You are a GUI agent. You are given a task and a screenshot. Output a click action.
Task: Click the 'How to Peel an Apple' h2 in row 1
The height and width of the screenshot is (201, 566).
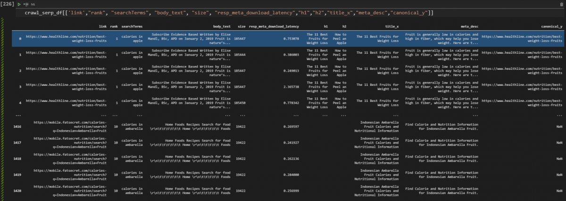[341, 55]
